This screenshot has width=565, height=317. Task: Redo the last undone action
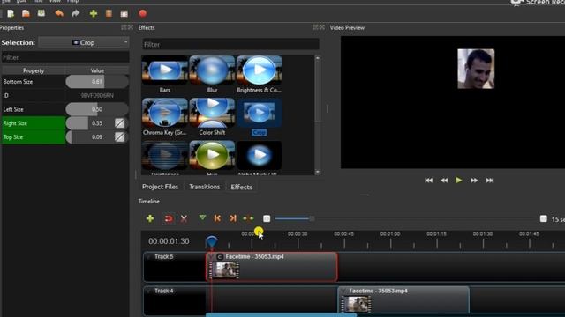(75, 14)
